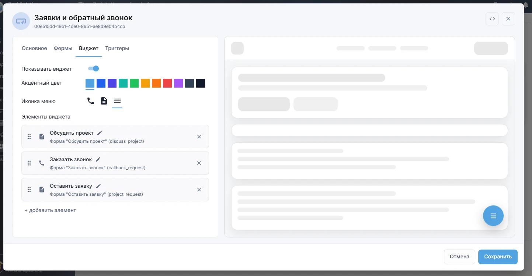Image resolution: width=532 pixels, height=276 pixels.
Task: Pick the red accent color swatch
Action: pyautogui.click(x=167, y=83)
